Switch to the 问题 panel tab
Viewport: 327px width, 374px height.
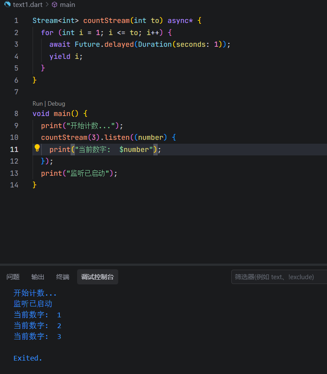13,277
